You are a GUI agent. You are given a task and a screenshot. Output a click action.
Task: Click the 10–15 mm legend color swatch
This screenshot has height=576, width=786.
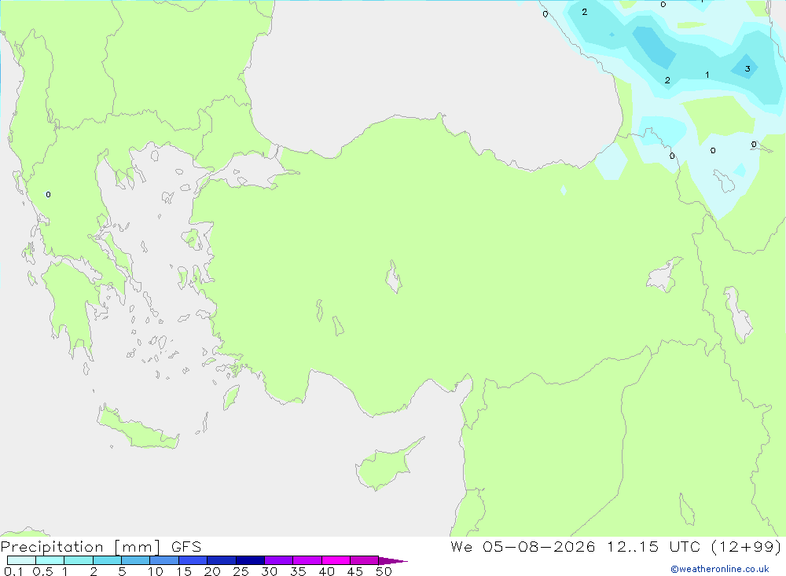click(164, 560)
